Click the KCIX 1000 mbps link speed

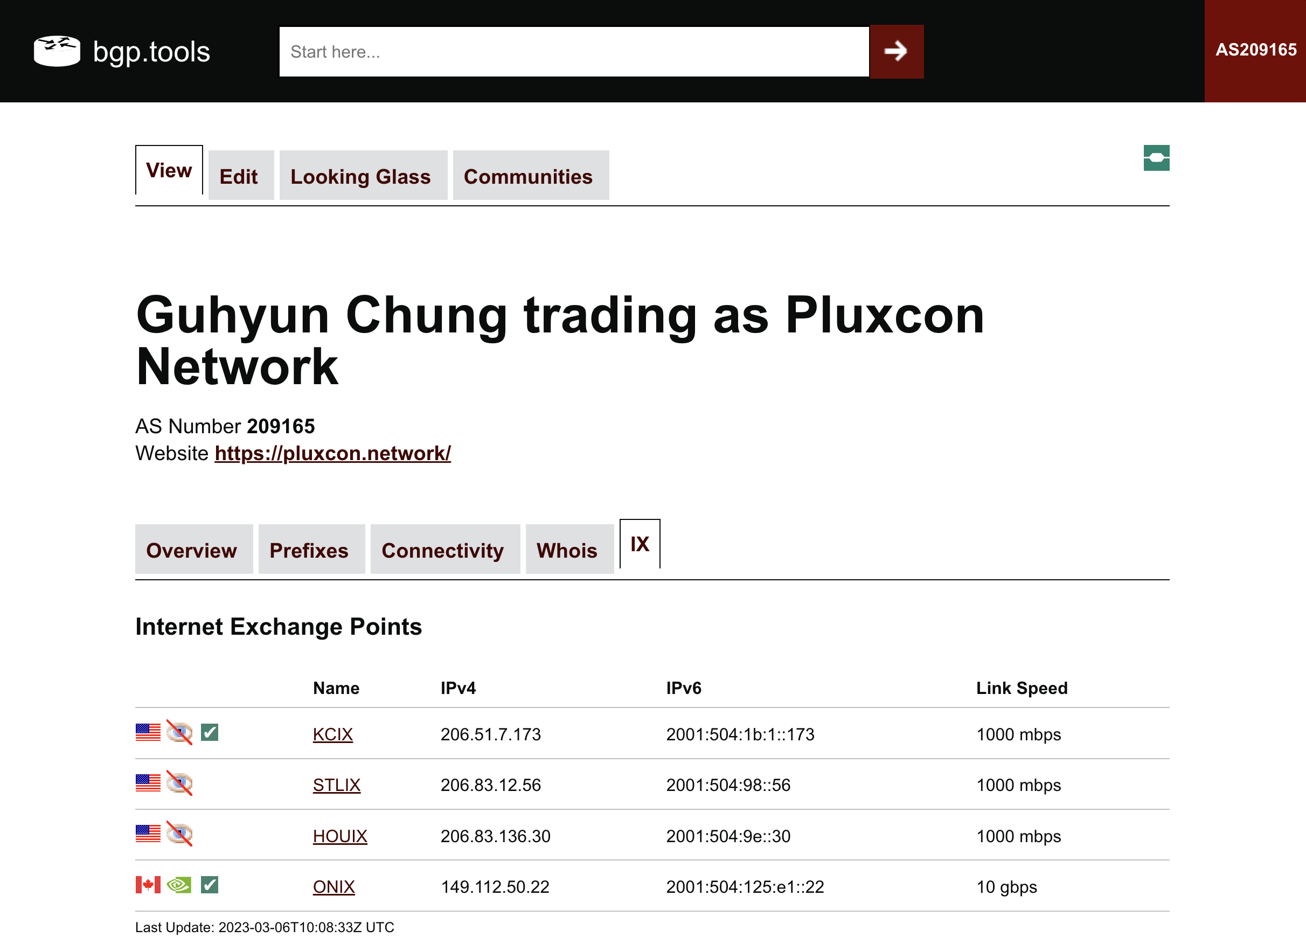tap(1019, 735)
